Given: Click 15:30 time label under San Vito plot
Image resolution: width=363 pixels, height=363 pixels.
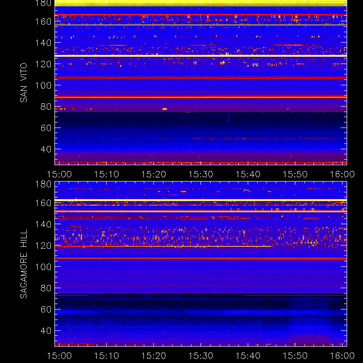Looking at the screenshot, I should [x=201, y=174].
